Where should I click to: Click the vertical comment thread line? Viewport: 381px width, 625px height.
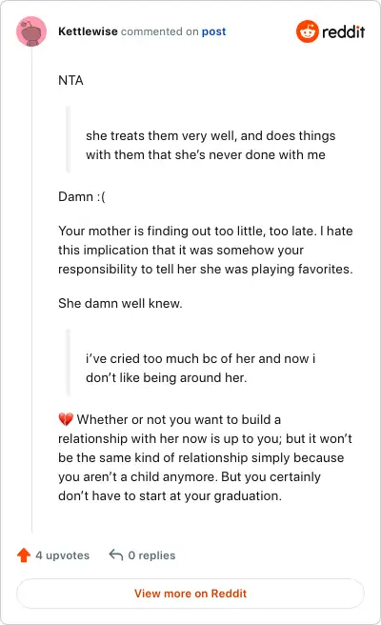31,290
